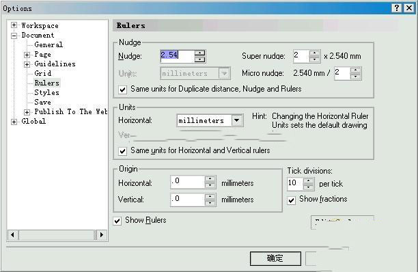Click the Help question mark button

tap(397, 8)
